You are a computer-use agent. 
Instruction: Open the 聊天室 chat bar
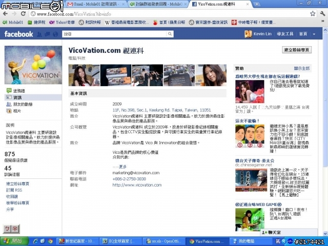[x=289, y=232]
